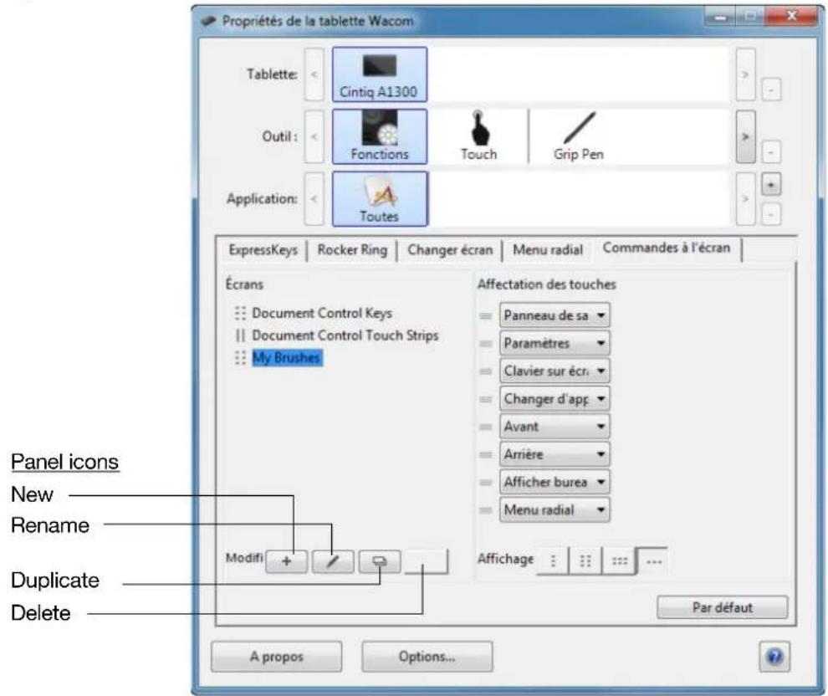Remove tool with Outil minus button
This screenshot has width=828, height=696.
pos(771,152)
